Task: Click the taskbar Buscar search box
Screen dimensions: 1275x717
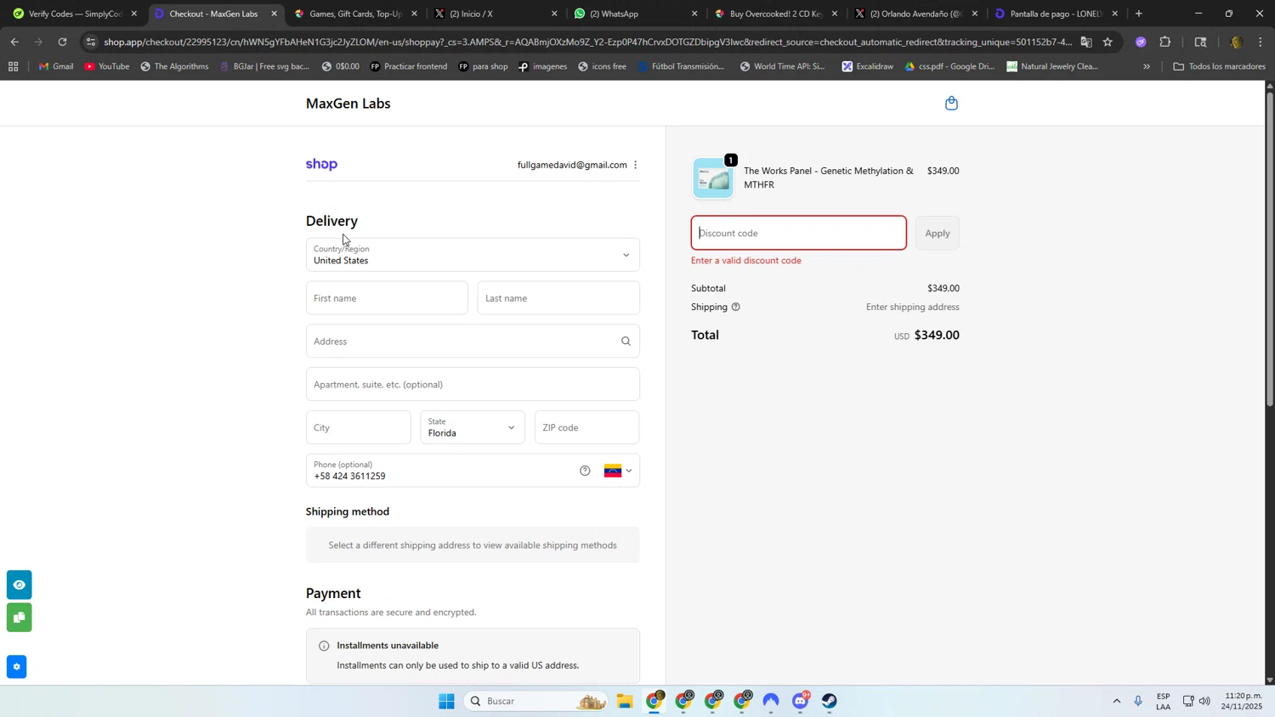Action: [x=535, y=701]
